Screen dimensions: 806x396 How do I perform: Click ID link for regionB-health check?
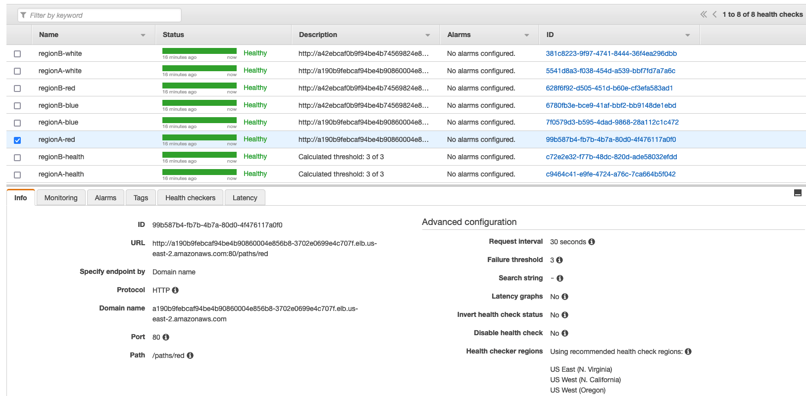pyautogui.click(x=611, y=157)
